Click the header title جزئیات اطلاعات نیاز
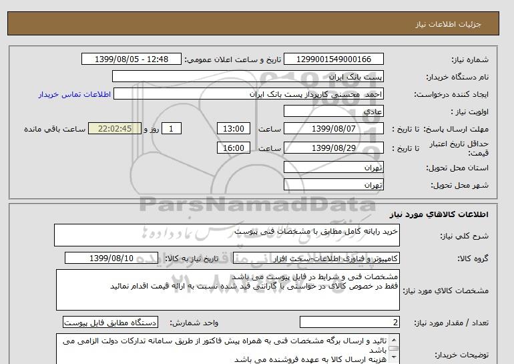 [x=448, y=24]
